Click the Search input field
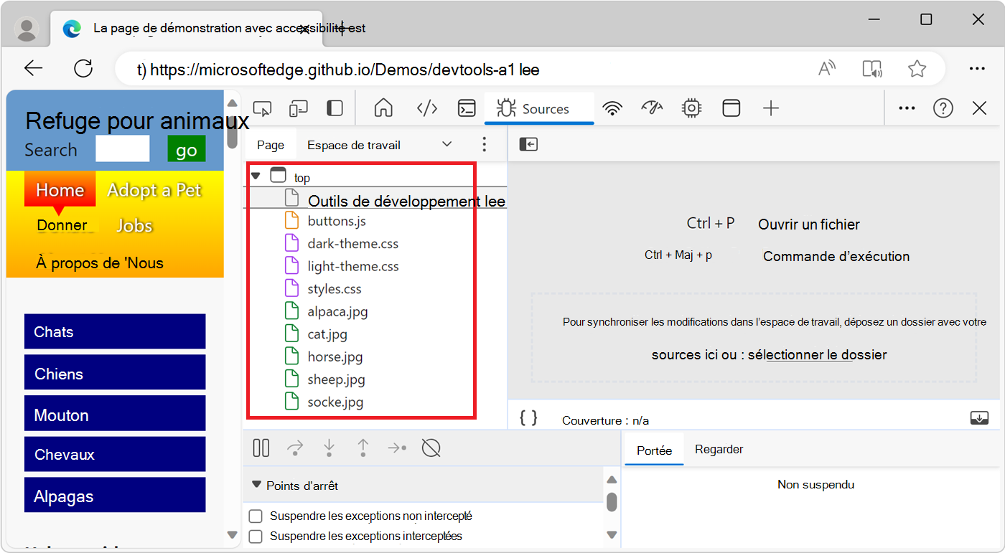 [123, 149]
